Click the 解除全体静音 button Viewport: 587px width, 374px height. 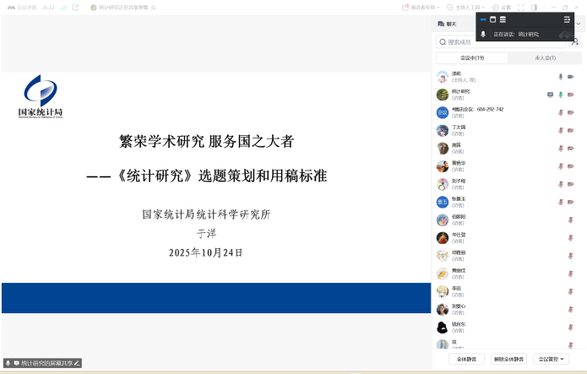[508, 359]
